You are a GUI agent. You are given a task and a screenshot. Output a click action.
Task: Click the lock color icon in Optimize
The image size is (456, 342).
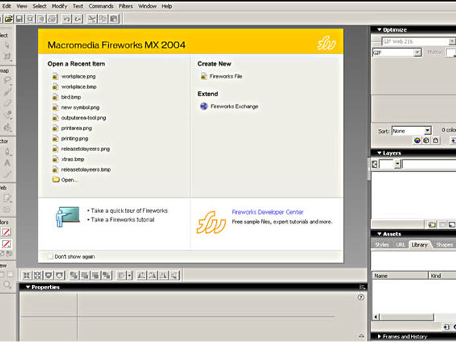click(436, 141)
